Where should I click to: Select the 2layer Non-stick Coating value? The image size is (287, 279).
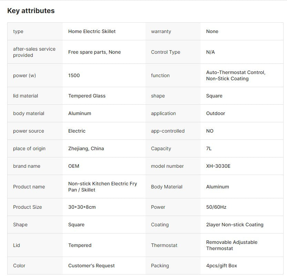click(x=235, y=225)
